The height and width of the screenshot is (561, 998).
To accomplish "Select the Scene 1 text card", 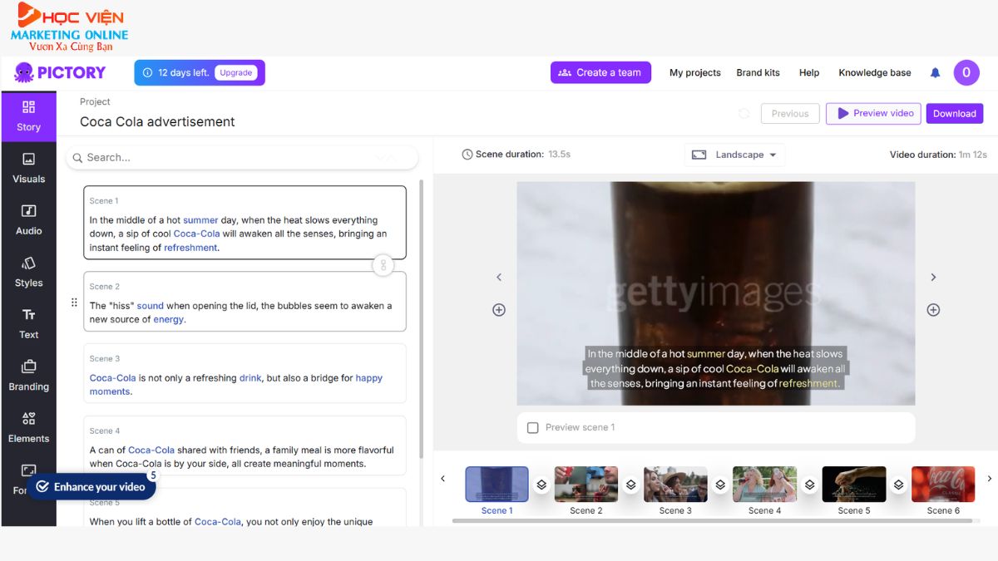I will [x=245, y=223].
